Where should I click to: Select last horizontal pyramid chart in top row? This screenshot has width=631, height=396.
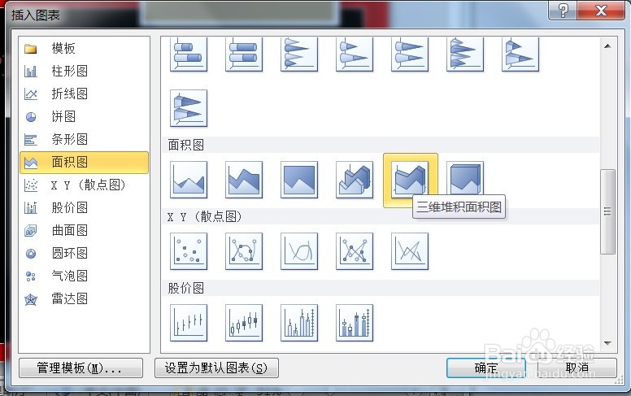(520, 54)
